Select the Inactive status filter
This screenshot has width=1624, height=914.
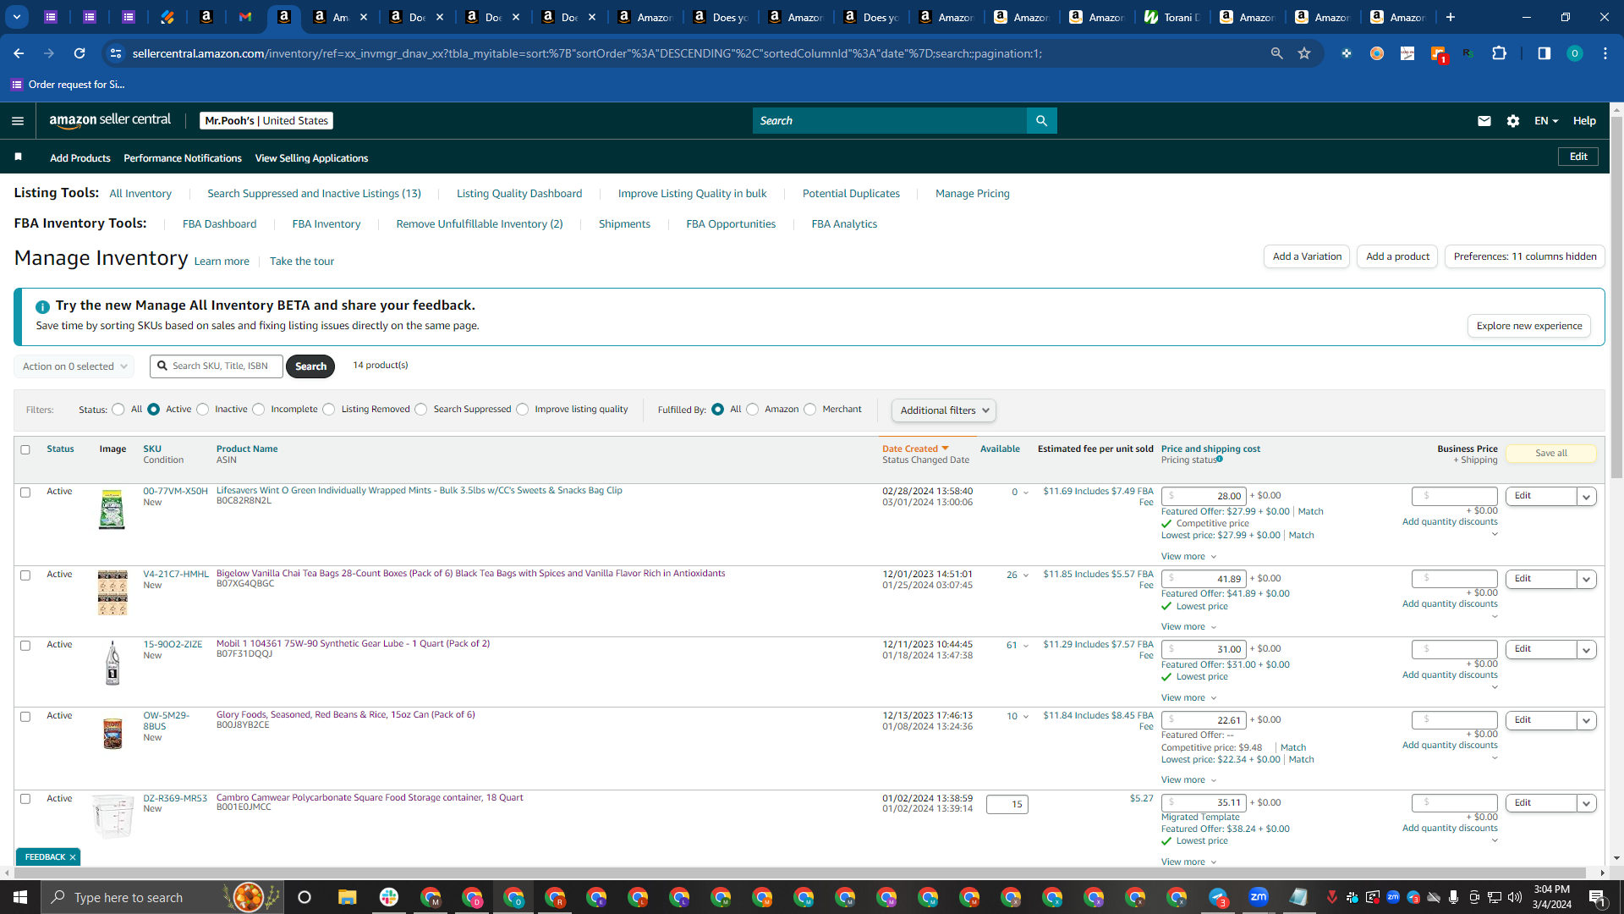(202, 410)
